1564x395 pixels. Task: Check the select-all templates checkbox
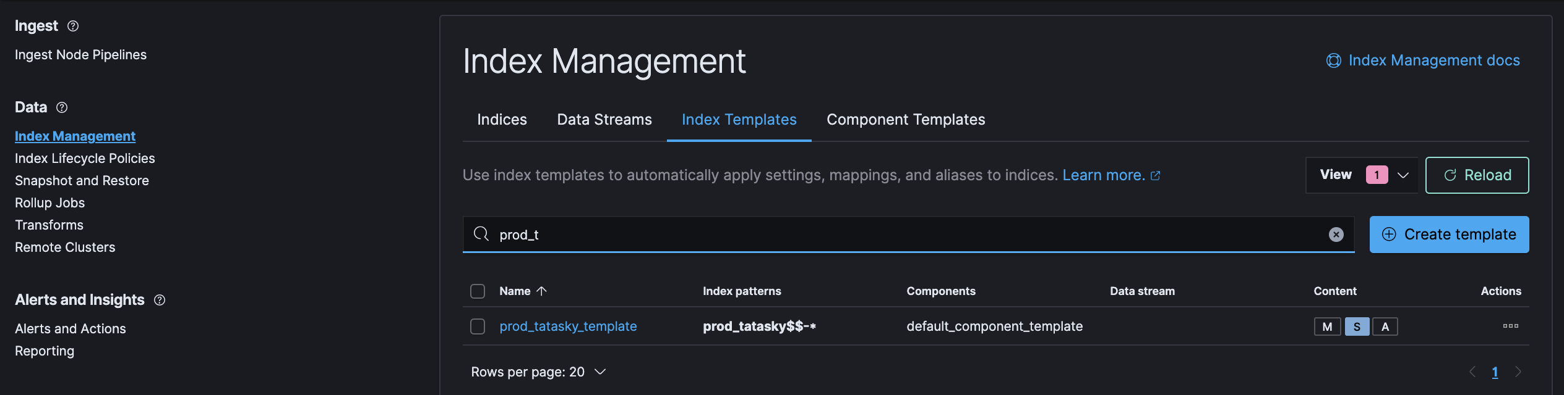(x=478, y=291)
